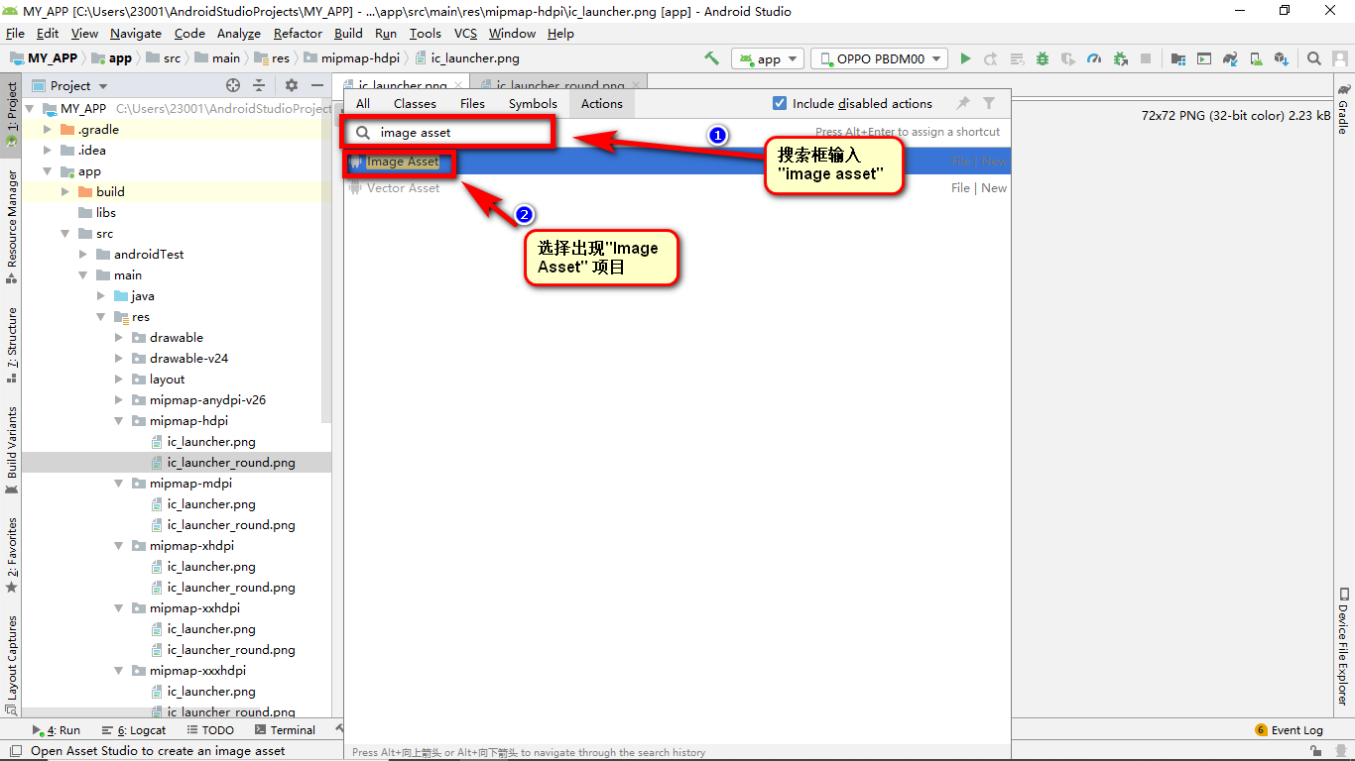
Task: Click the Search Everywhere magnifier icon in toolbar
Action: click(x=1314, y=58)
